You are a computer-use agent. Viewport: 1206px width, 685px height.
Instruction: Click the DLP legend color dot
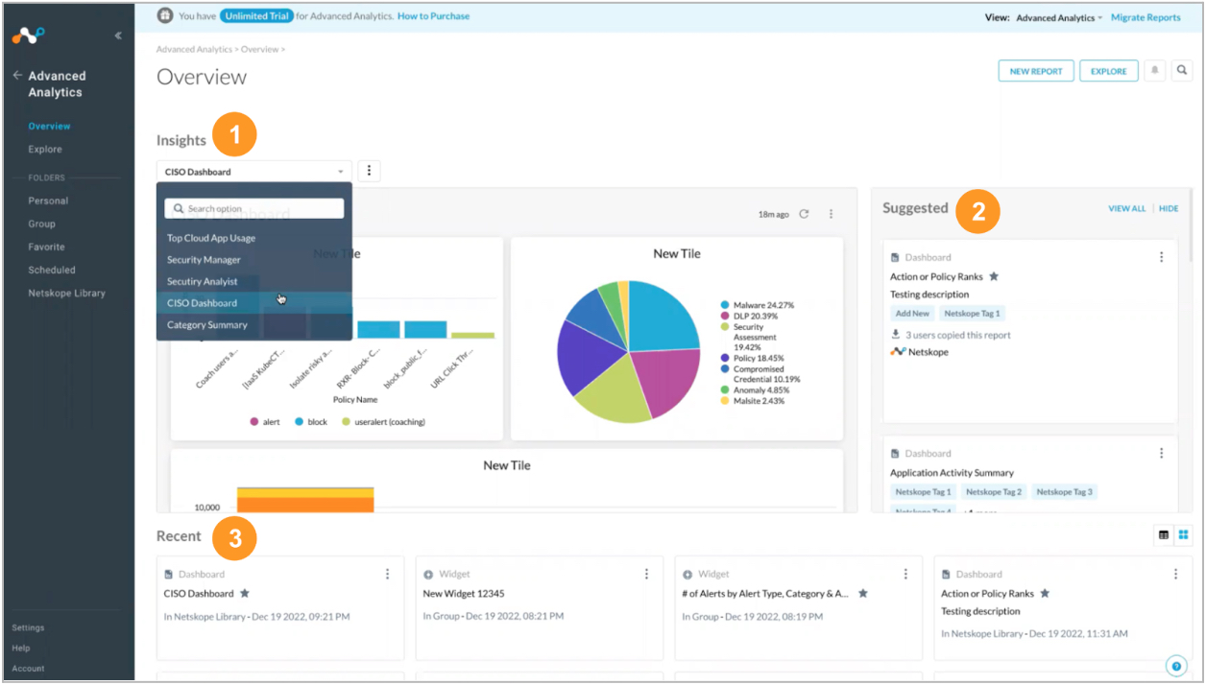[725, 316]
